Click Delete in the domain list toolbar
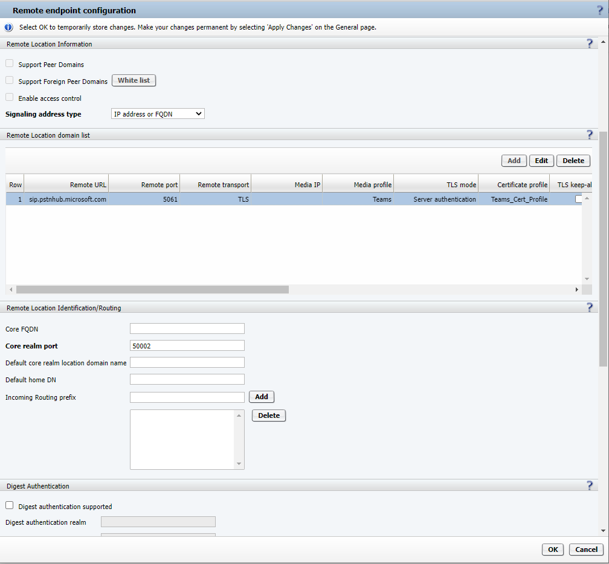This screenshot has height=564, width=609. pyautogui.click(x=573, y=160)
